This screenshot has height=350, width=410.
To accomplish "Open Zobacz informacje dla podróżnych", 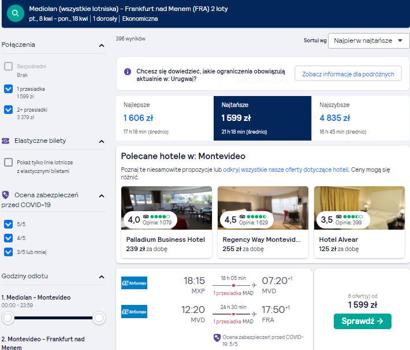I will [x=348, y=74].
